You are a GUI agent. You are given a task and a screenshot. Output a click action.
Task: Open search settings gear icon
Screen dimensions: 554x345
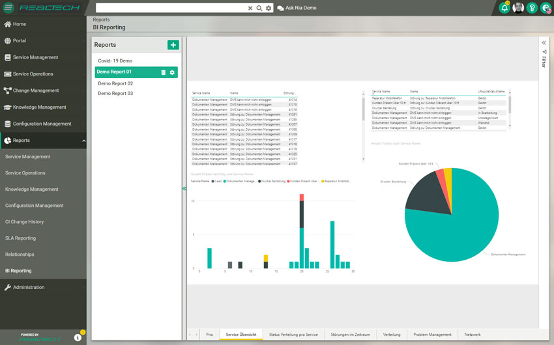click(269, 8)
